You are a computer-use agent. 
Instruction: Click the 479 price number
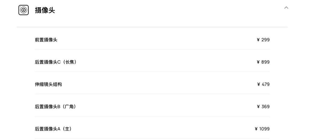[266, 84]
